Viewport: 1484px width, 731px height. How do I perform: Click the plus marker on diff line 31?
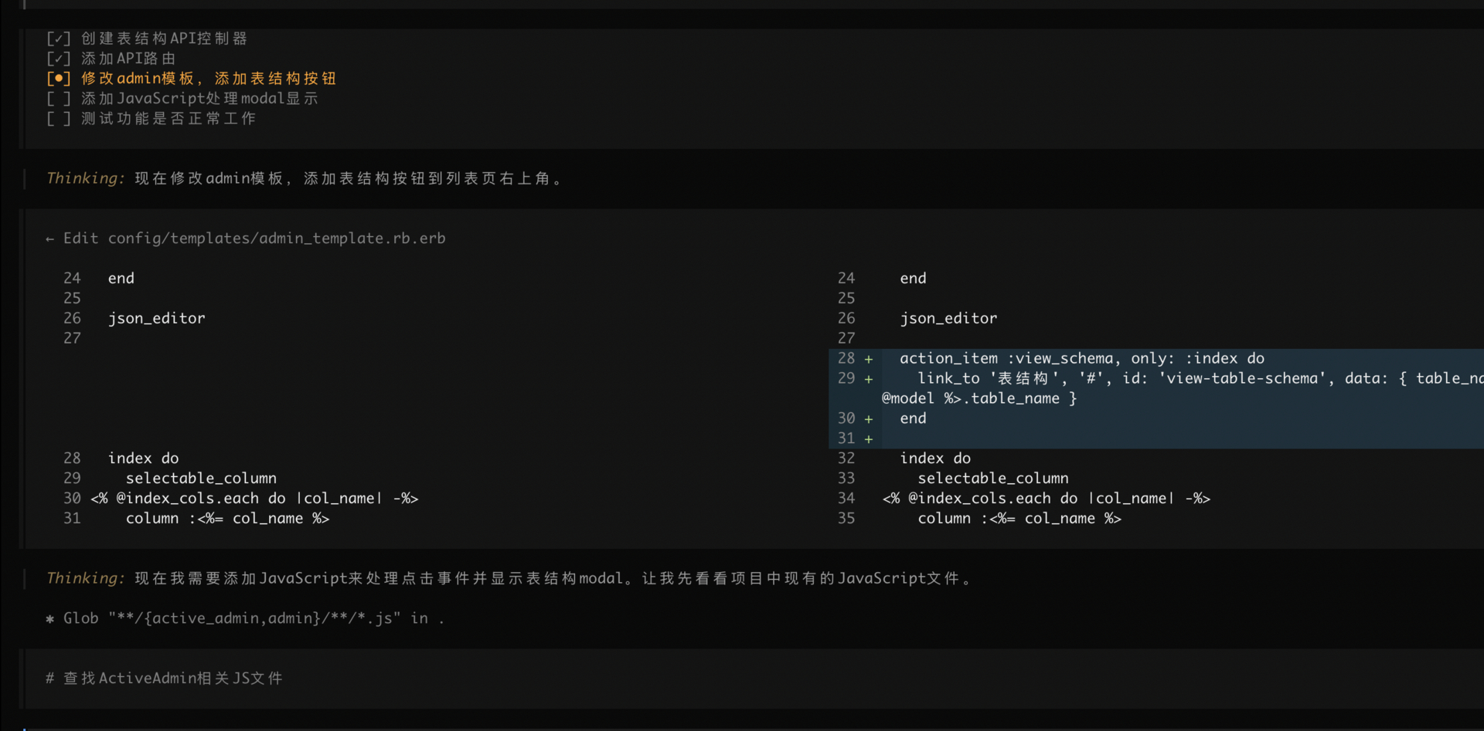pyautogui.click(x=869, y=439)
